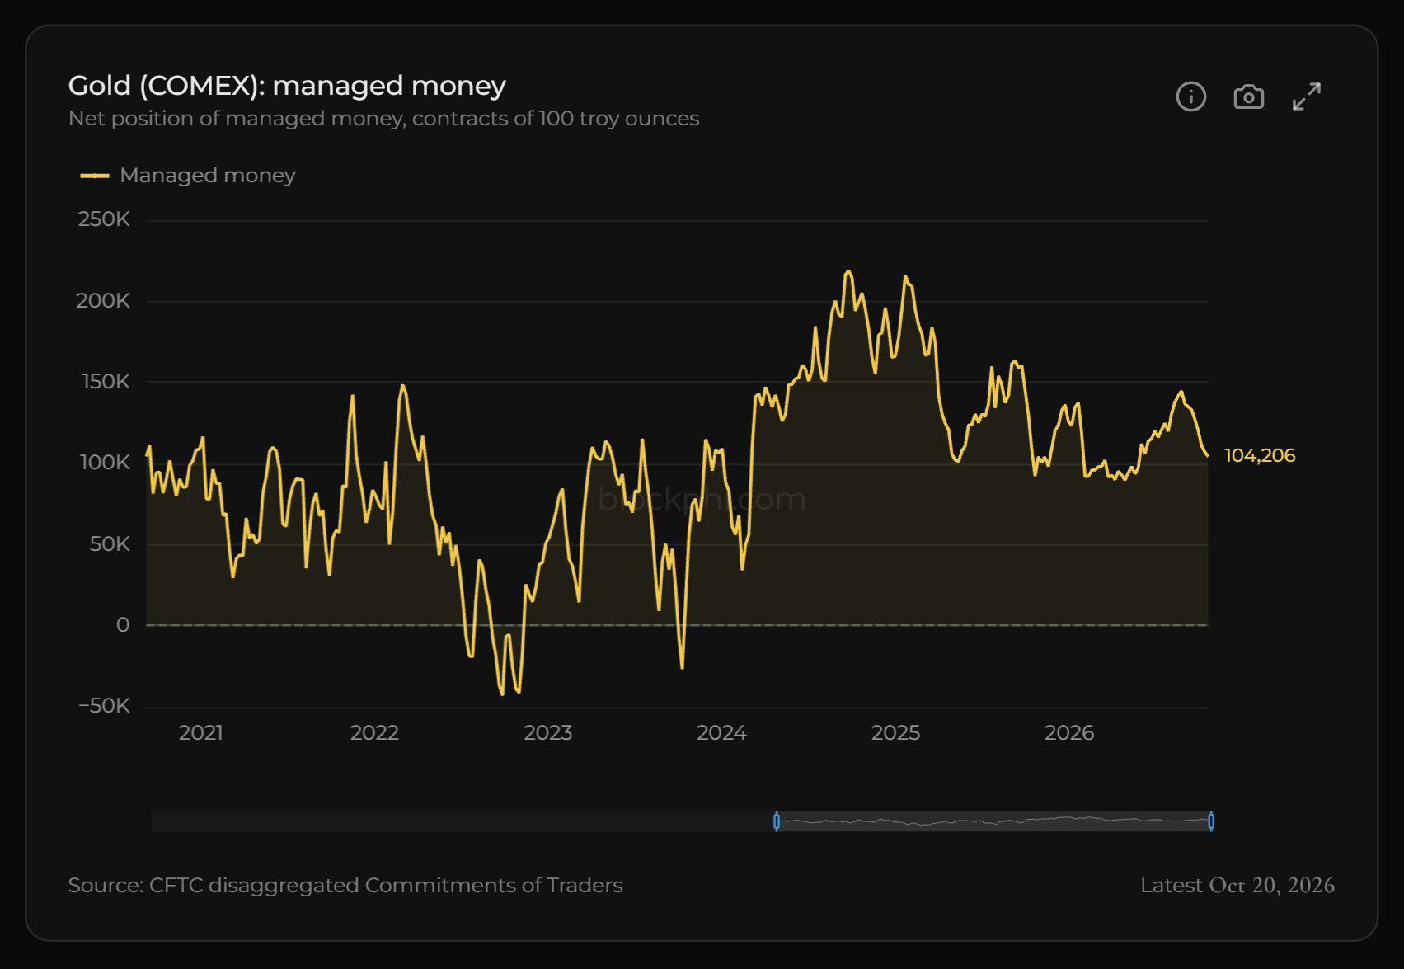Click the 200K y-axis label
Viewport: 1404px width, 969px height.
pos(103,301)
